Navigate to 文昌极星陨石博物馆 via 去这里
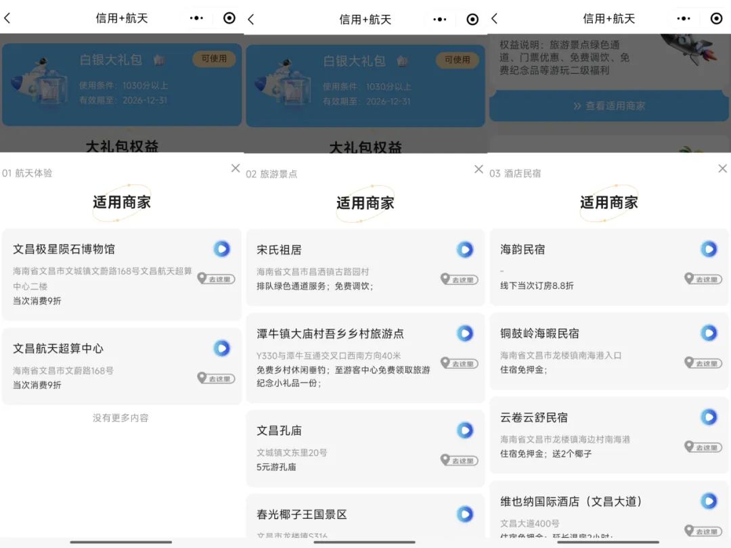The height and width of the screenshot is (548, 731). [216, 279]
